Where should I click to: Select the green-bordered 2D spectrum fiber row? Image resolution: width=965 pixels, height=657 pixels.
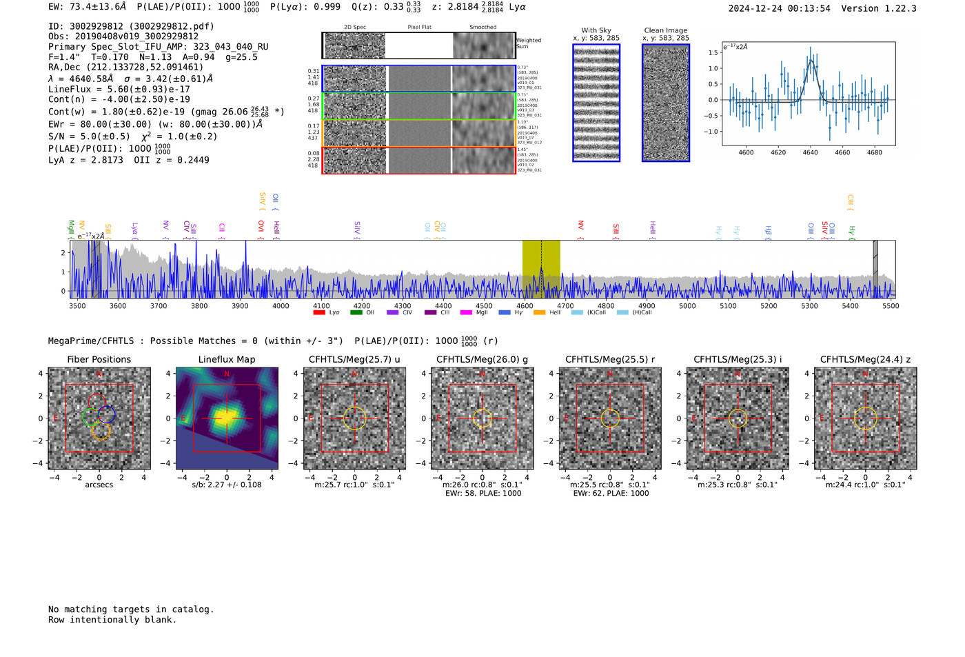pos(418,106)
